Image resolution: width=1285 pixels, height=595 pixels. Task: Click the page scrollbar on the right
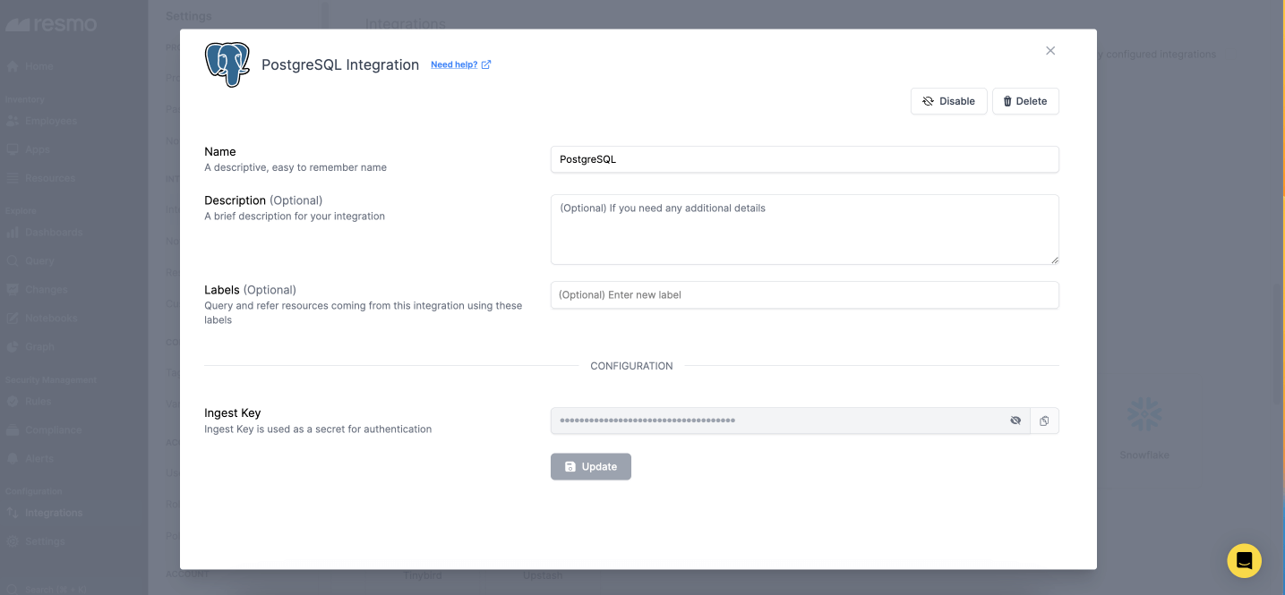click(1279, 340)
